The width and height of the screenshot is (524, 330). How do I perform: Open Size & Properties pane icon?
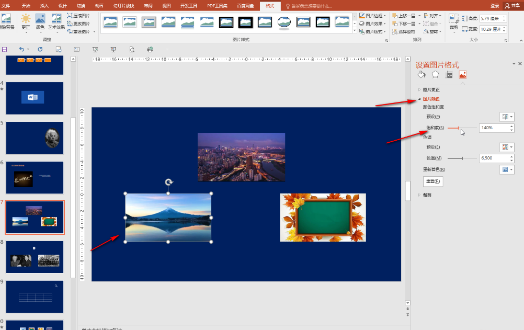tap(449, 75)
